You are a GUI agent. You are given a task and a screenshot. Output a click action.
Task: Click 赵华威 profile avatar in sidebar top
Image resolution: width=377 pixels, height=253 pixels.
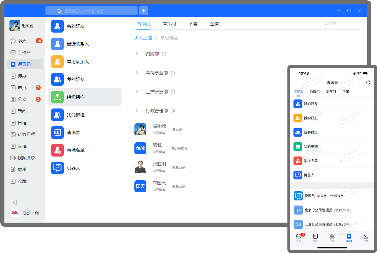15,26
